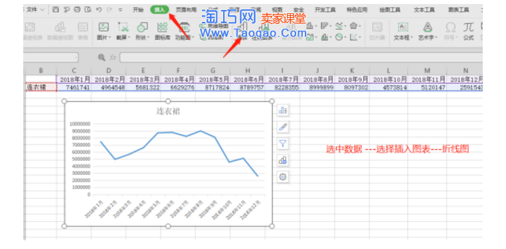Open the chart filter funnel button

(283, 143)
